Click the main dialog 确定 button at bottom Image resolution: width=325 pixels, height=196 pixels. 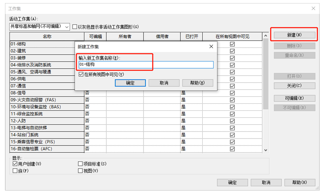pos(233,182)
